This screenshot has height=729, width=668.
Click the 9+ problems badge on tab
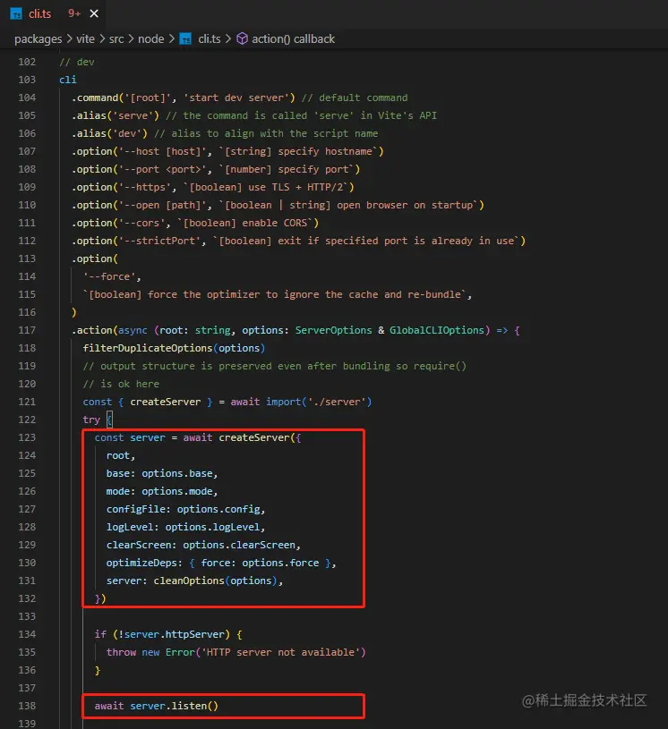click(74, 14)
